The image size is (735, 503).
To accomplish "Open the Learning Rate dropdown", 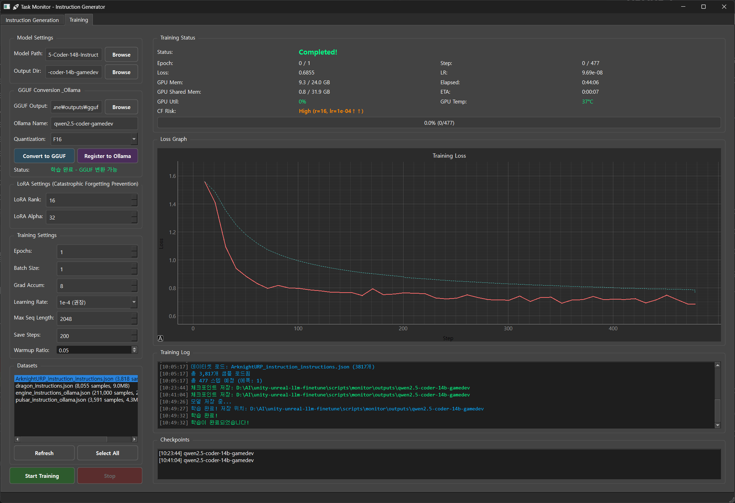I will click(134, 302).
